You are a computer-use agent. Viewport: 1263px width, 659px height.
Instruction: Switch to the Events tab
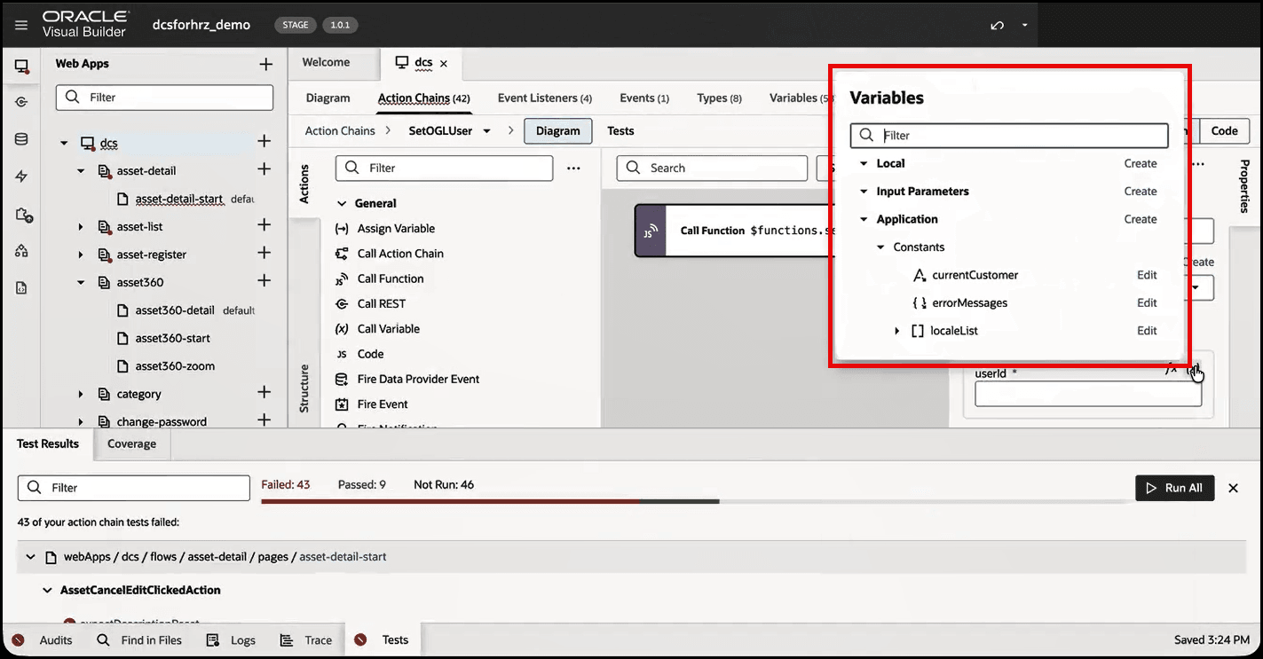(x=644, y=98)
